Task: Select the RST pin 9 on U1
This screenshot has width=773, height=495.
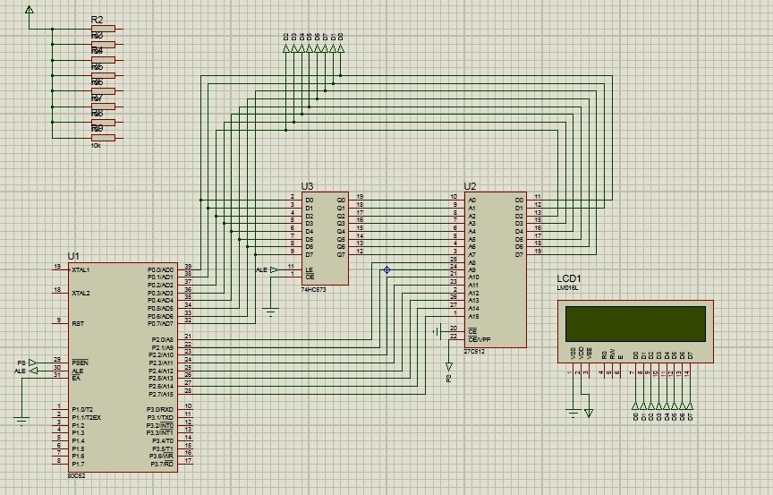Action: click(57, 321)
